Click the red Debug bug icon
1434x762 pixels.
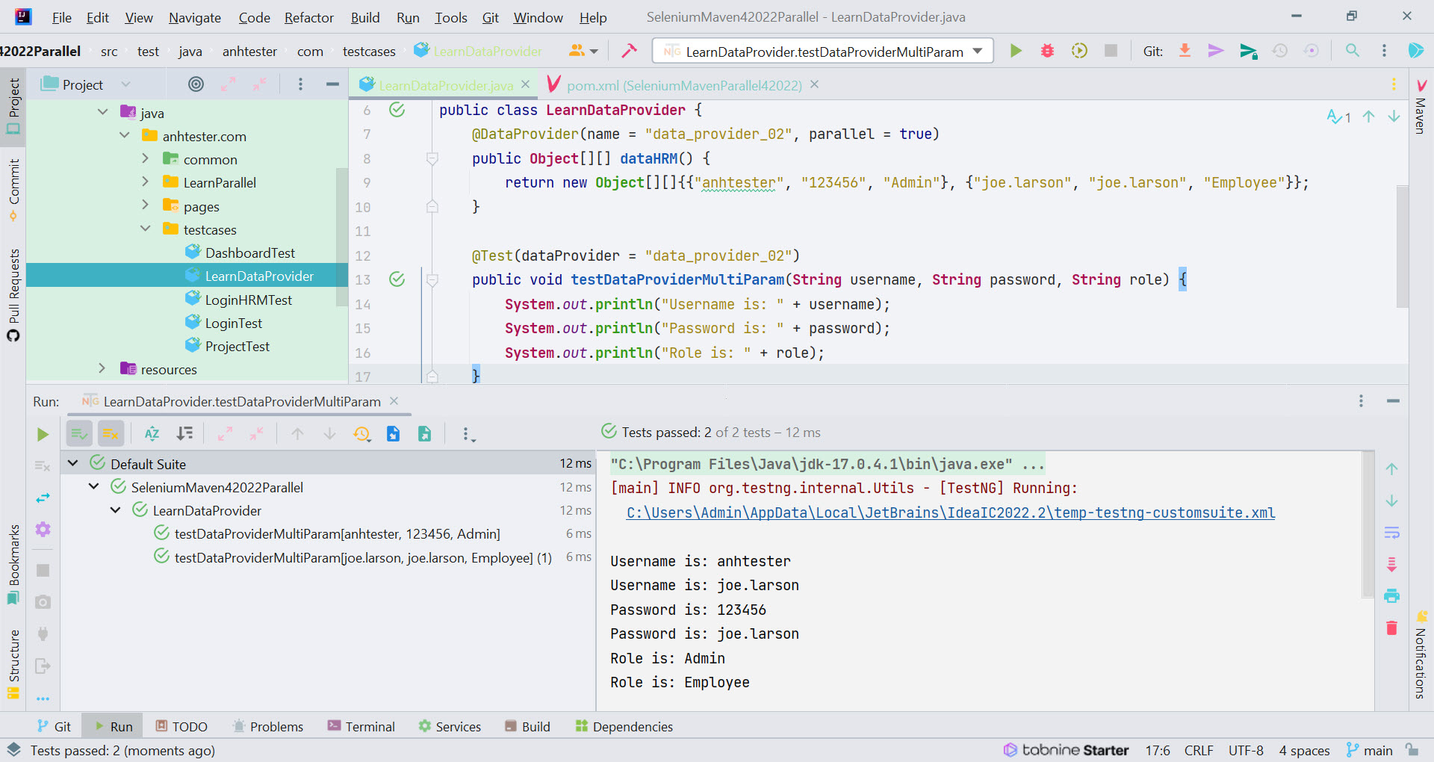tap(1048, 51)
